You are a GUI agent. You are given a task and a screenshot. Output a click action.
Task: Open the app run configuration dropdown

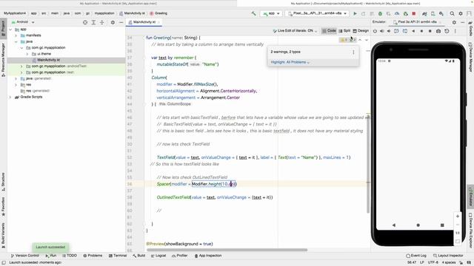(271, 13)
